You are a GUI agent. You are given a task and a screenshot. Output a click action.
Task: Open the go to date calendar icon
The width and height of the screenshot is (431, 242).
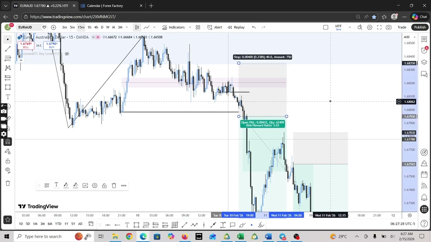point(91,224)
